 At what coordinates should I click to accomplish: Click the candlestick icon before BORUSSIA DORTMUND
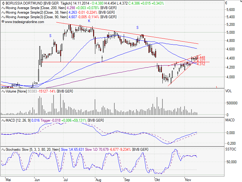(3, 3)
